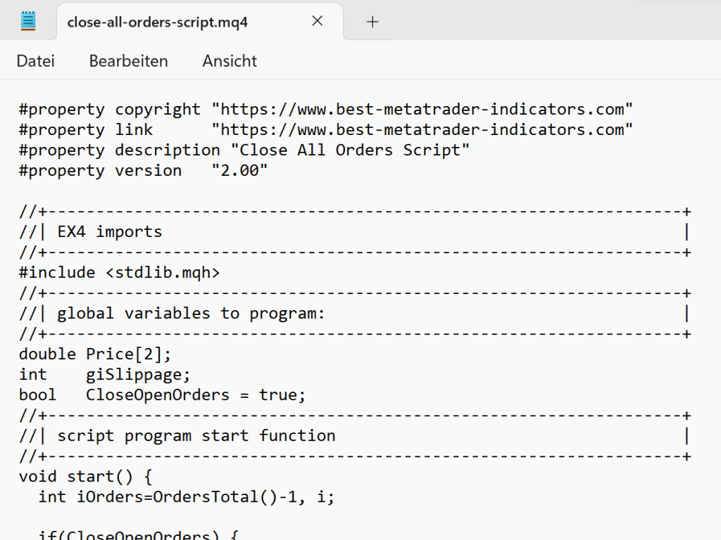Click the version "2.00" property line
This screenshot has width=721, height=540.
(x=141, y=170)
